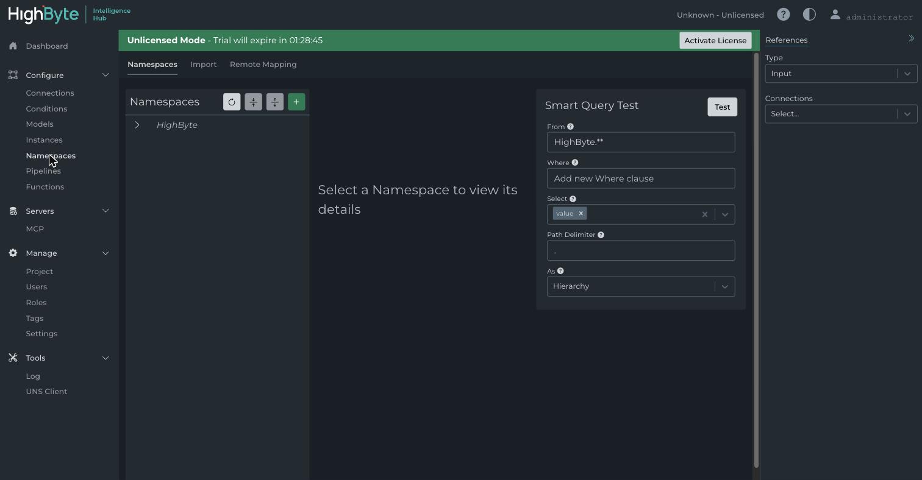Viewport: 922px width, 480px height.
Task: Go to Conditions in the sidebar
Action: coord(46,109)
